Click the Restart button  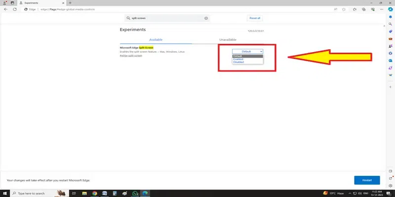(x=367, y=180)
